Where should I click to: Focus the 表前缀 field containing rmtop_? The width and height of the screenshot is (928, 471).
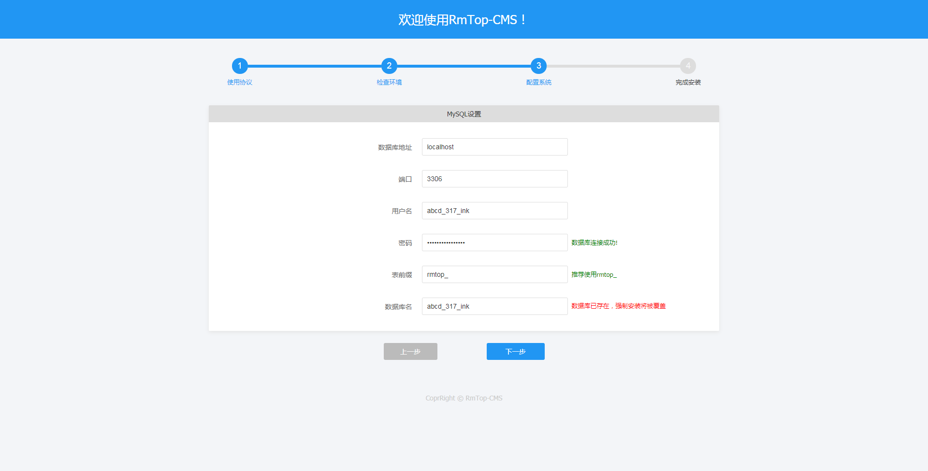point(494,274)
